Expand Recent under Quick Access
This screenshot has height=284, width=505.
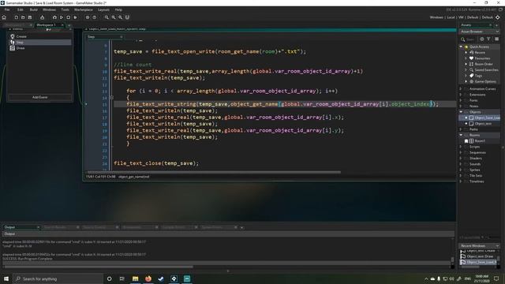466,53
